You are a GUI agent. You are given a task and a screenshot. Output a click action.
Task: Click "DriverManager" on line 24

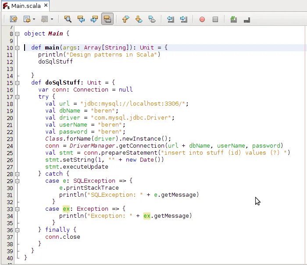pos(92,146)
